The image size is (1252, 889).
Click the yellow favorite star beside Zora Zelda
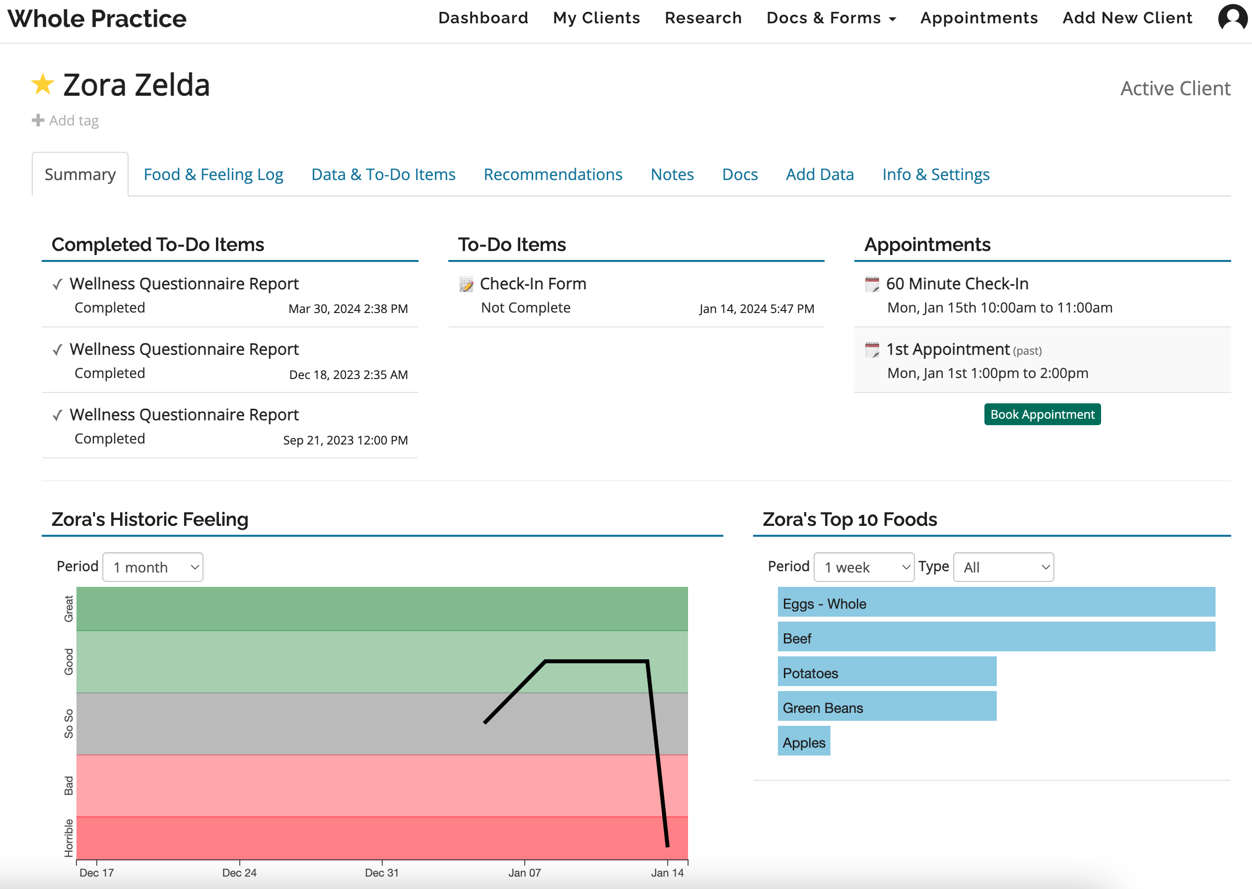(42, 85)
